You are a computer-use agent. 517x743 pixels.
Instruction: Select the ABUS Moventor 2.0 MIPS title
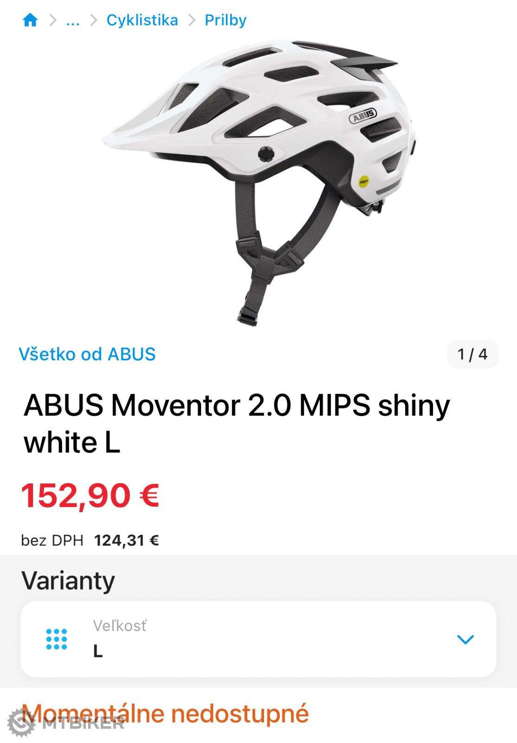coord(237,424)
